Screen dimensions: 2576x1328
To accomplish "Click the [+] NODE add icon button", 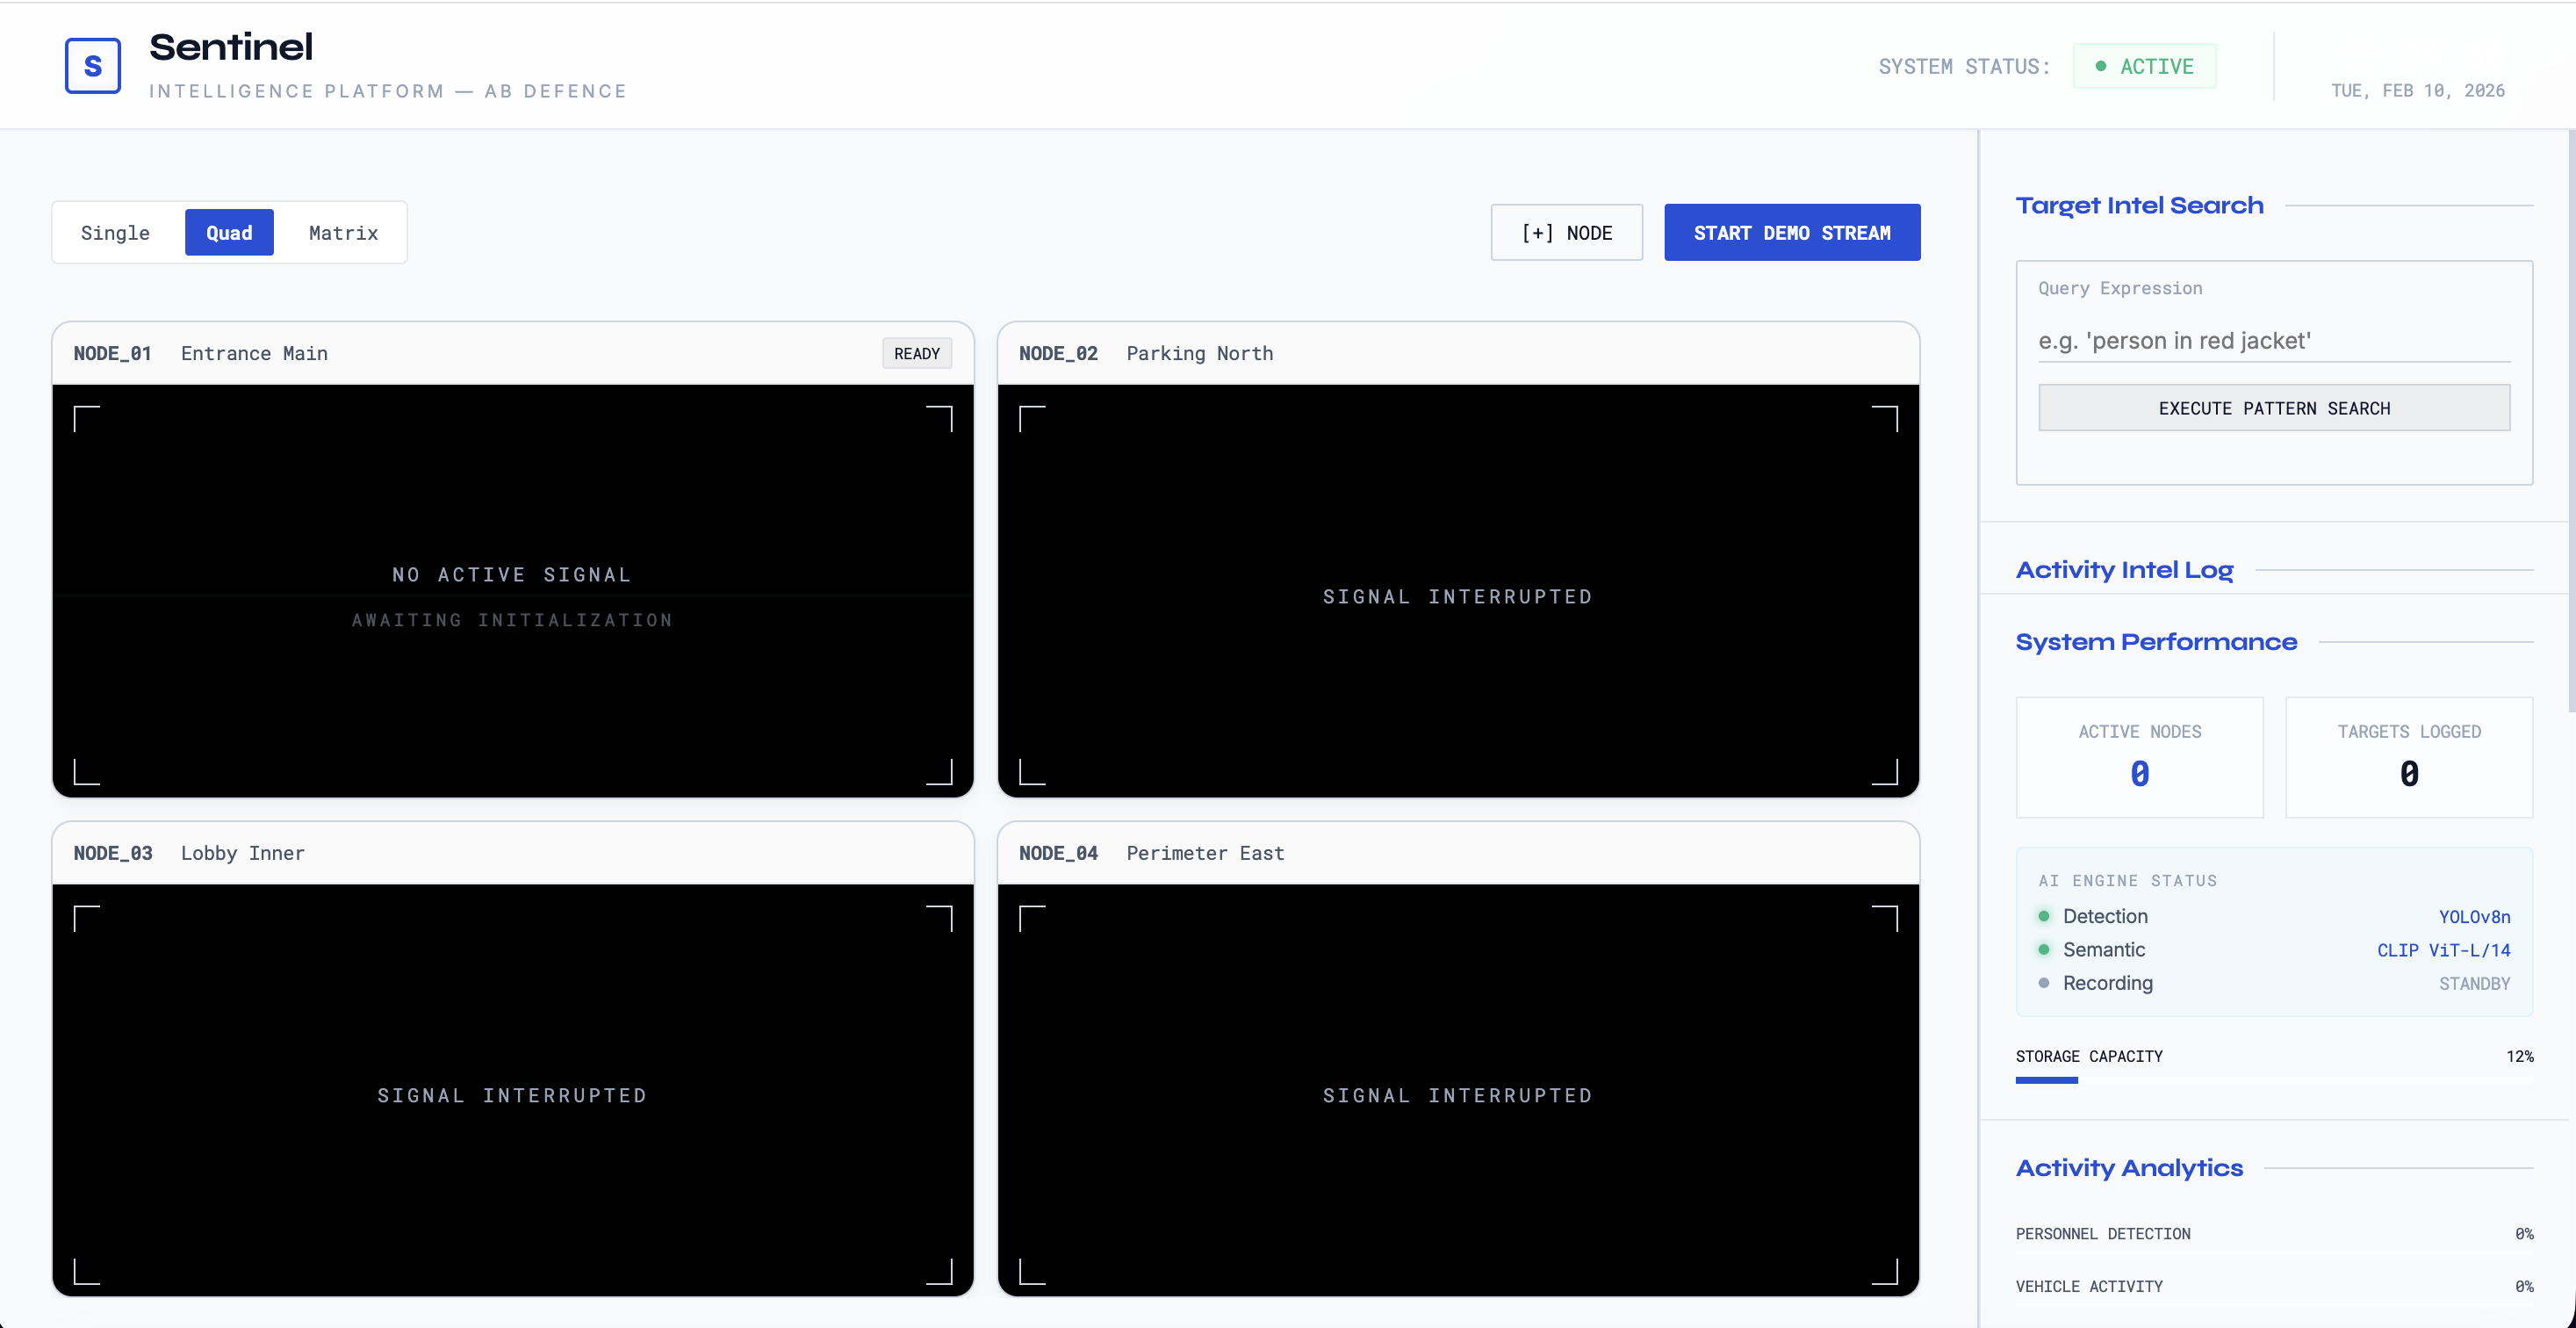I will point(1566,232).
